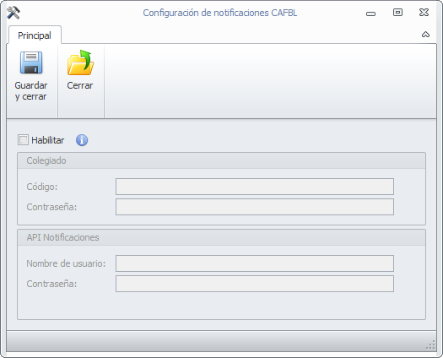Minimize the configuration window
Image resolution: width=443 pixels, height=358 pixels.
tap(370, 14)
